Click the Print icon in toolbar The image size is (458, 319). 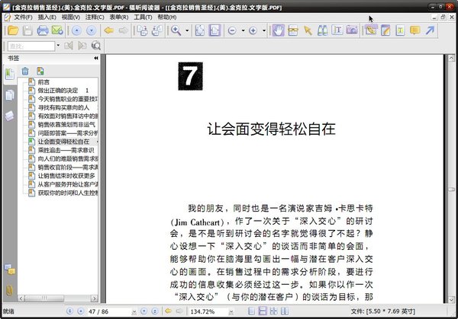coord(42,30)
